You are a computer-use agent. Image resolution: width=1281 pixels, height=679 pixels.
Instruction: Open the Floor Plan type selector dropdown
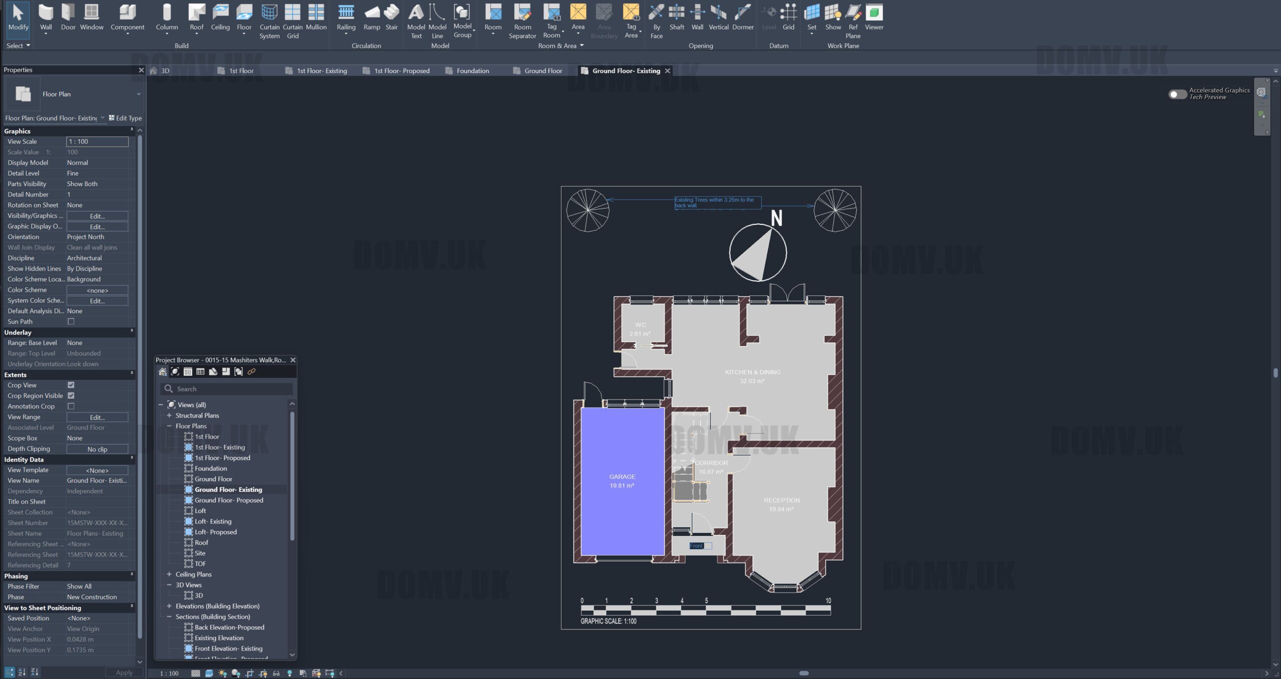pos(139,94)
